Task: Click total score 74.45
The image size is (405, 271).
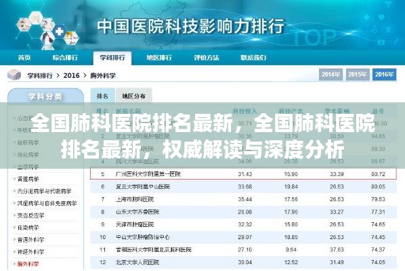Action: coord(378,237)
